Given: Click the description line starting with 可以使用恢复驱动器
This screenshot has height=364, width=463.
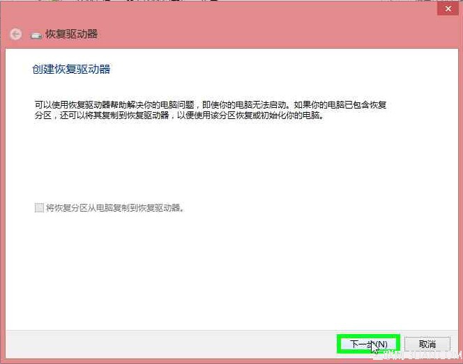Looking at the screenshot, I should click(211, 104).
